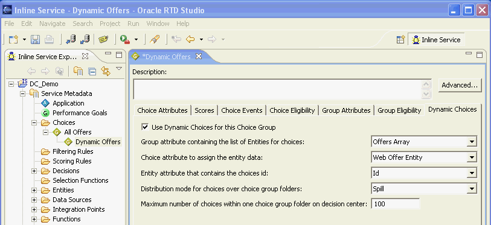The image size is (491, 225).
Task: Uncheck Use Dynamic Choices for this Choice Group
Action: pos(145,127)
